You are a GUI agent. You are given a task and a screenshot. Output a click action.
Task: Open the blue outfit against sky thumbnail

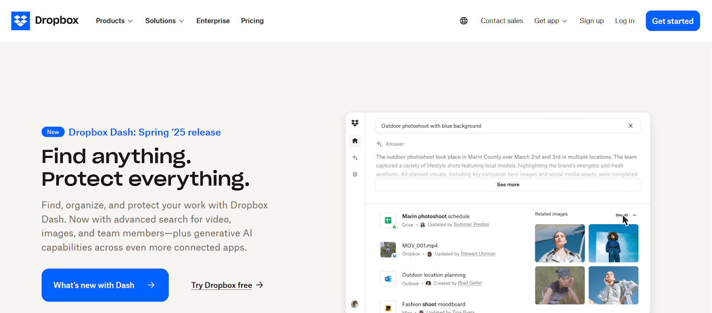[x=613, y=243]
